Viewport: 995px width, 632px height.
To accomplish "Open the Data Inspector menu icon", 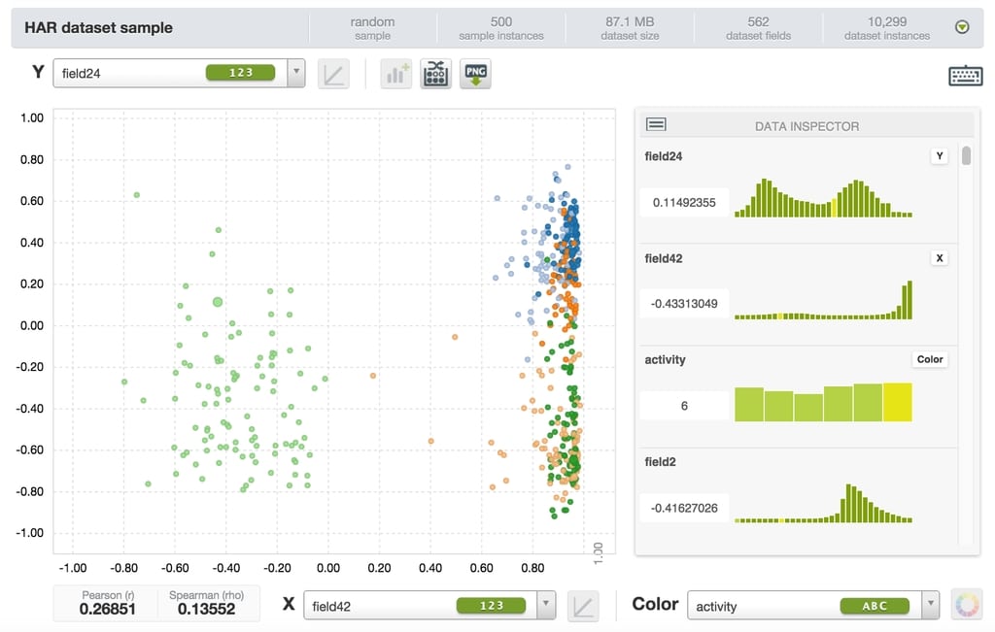I will click(x=656, y=125).
